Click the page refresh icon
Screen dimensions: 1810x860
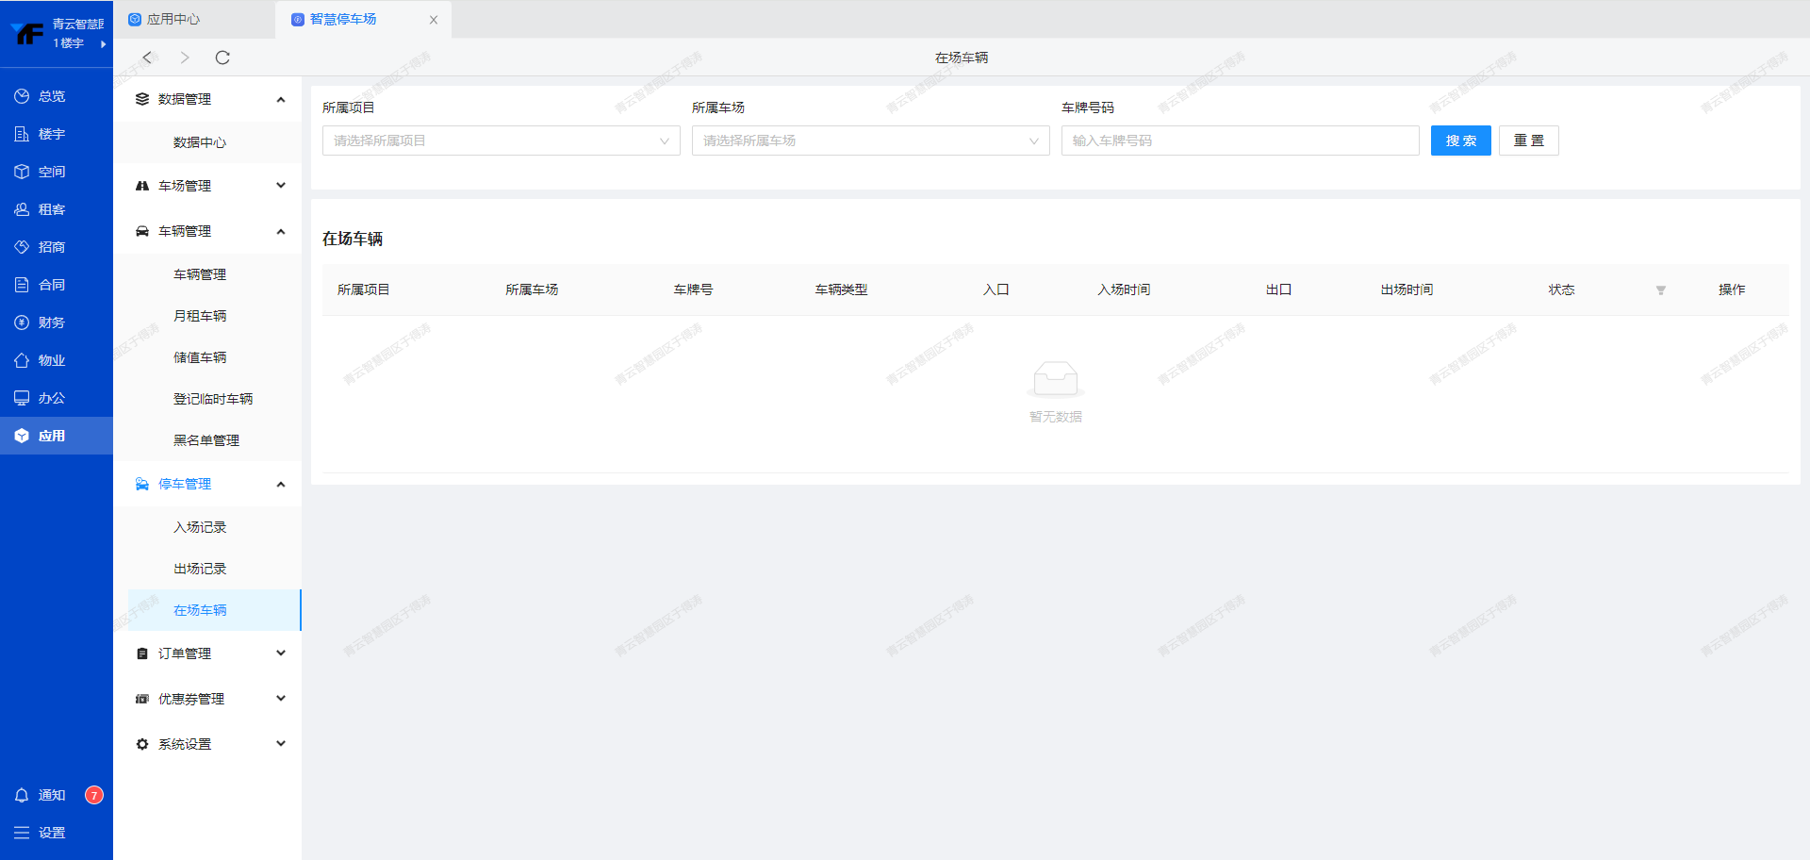pyautogui.click(x=222, y=58)
